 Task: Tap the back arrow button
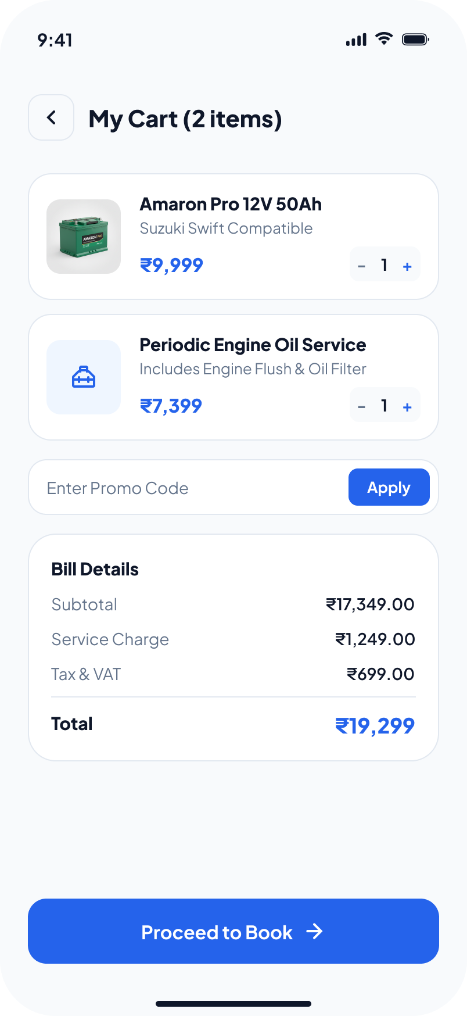(51, 117)
